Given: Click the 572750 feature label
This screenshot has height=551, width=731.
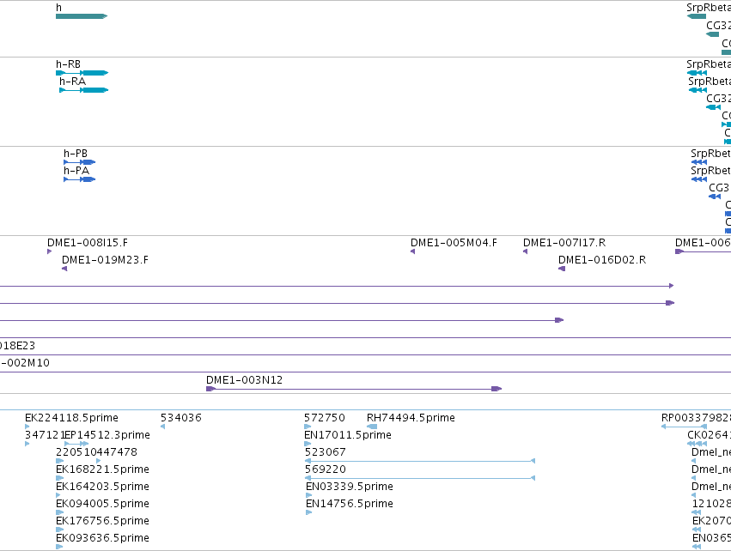Looking at the screenshot, I should coord(325,418).
